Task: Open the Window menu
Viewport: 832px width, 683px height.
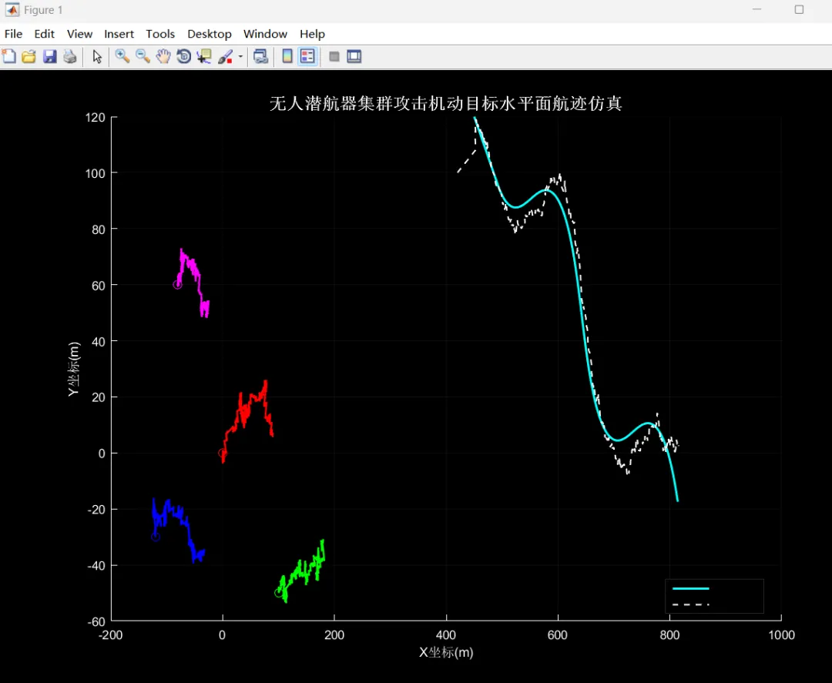Action: pos(265,34)
